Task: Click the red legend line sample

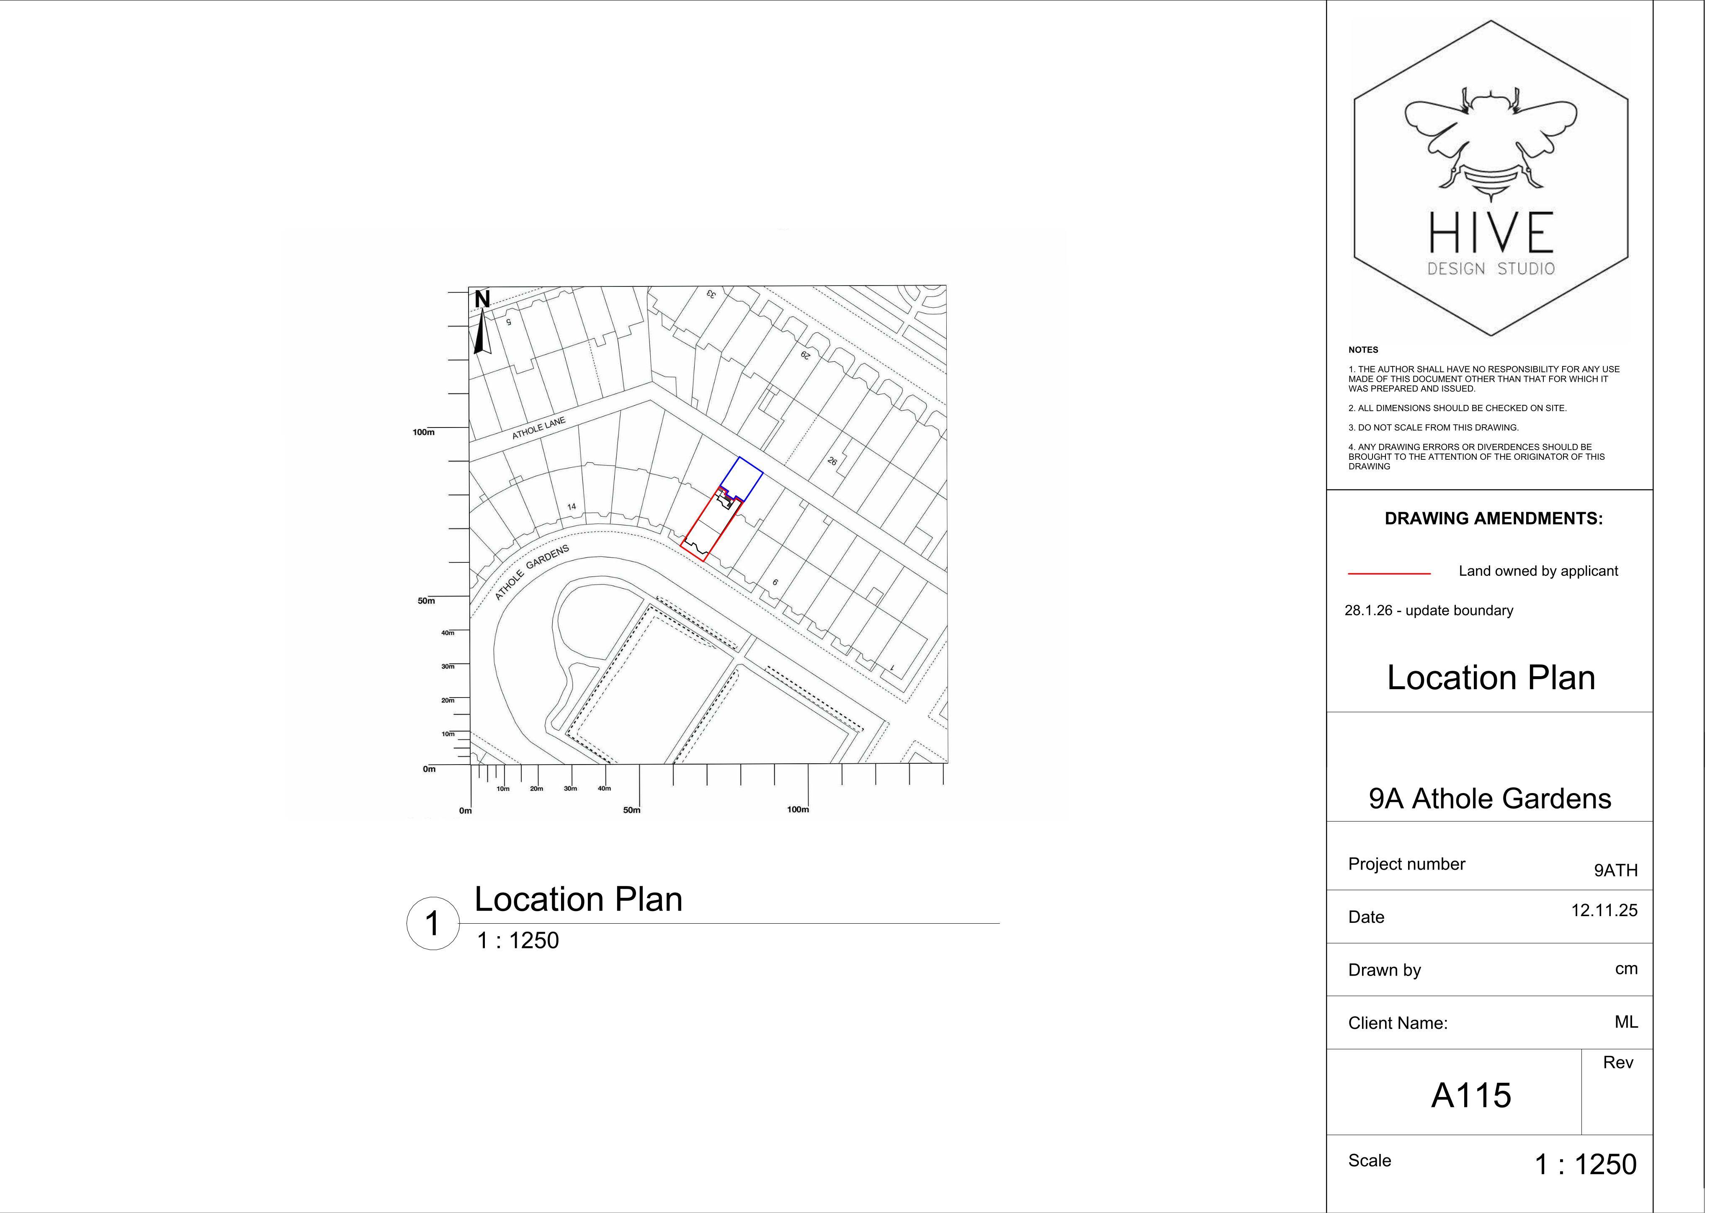Action: pos(1388,573)
